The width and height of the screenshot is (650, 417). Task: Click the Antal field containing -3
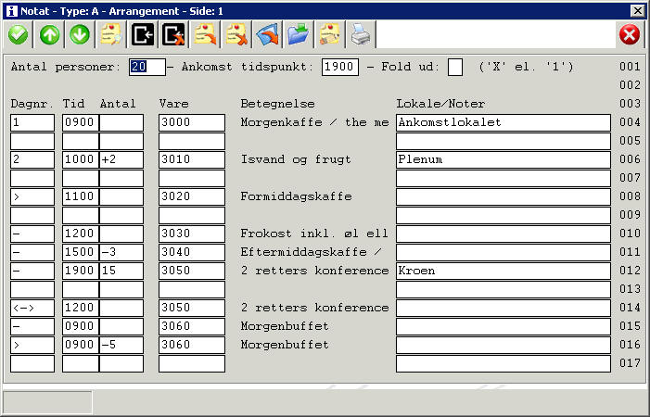121,252
